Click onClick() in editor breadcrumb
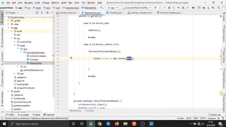The height and width of the screenshot is (127, 226). coord(89,110)
